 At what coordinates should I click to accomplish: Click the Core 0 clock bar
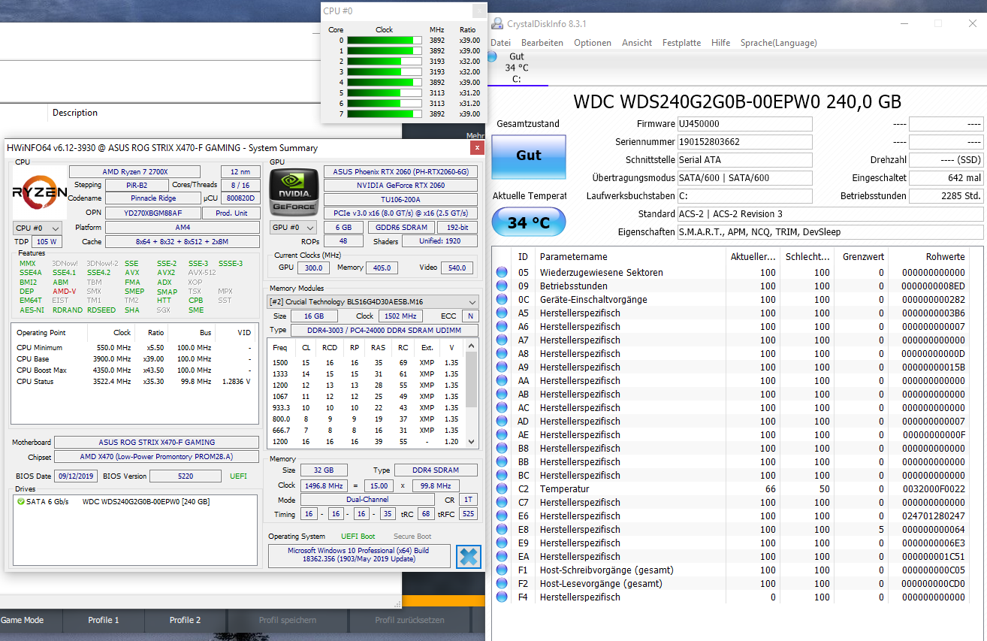click(x=385, y=41)
